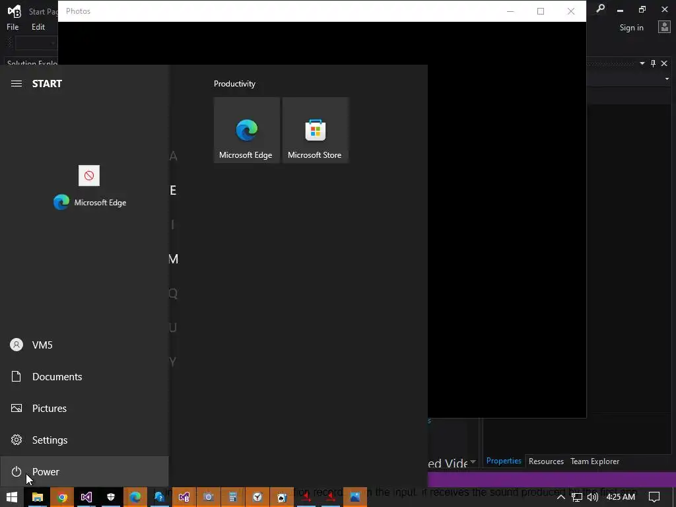Open the volume speaker tray icon
Screen dimensions: 676x507
tap(593, 497)
